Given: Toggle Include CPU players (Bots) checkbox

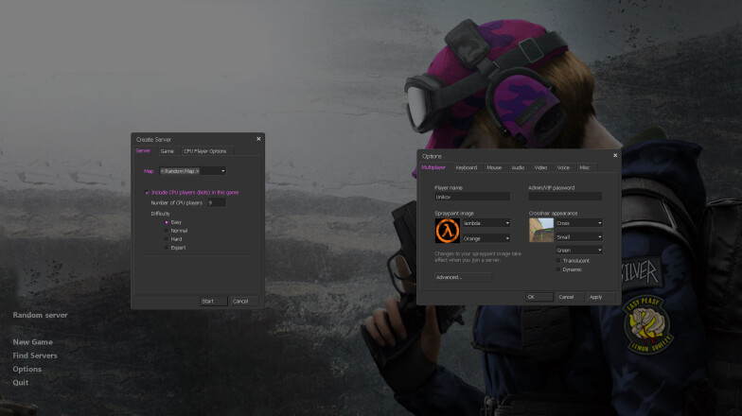Looking at the screenshot, I should tap(147, 193).
